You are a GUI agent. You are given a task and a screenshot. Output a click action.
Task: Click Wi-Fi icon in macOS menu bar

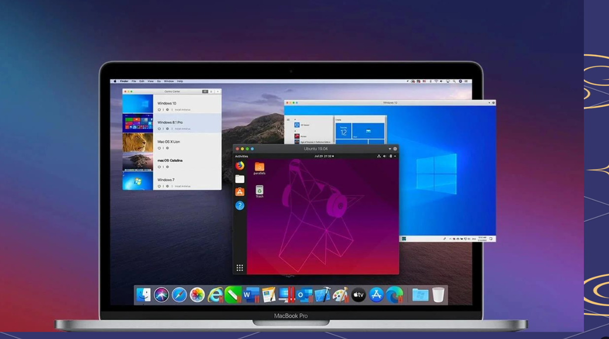click(436, 81)
